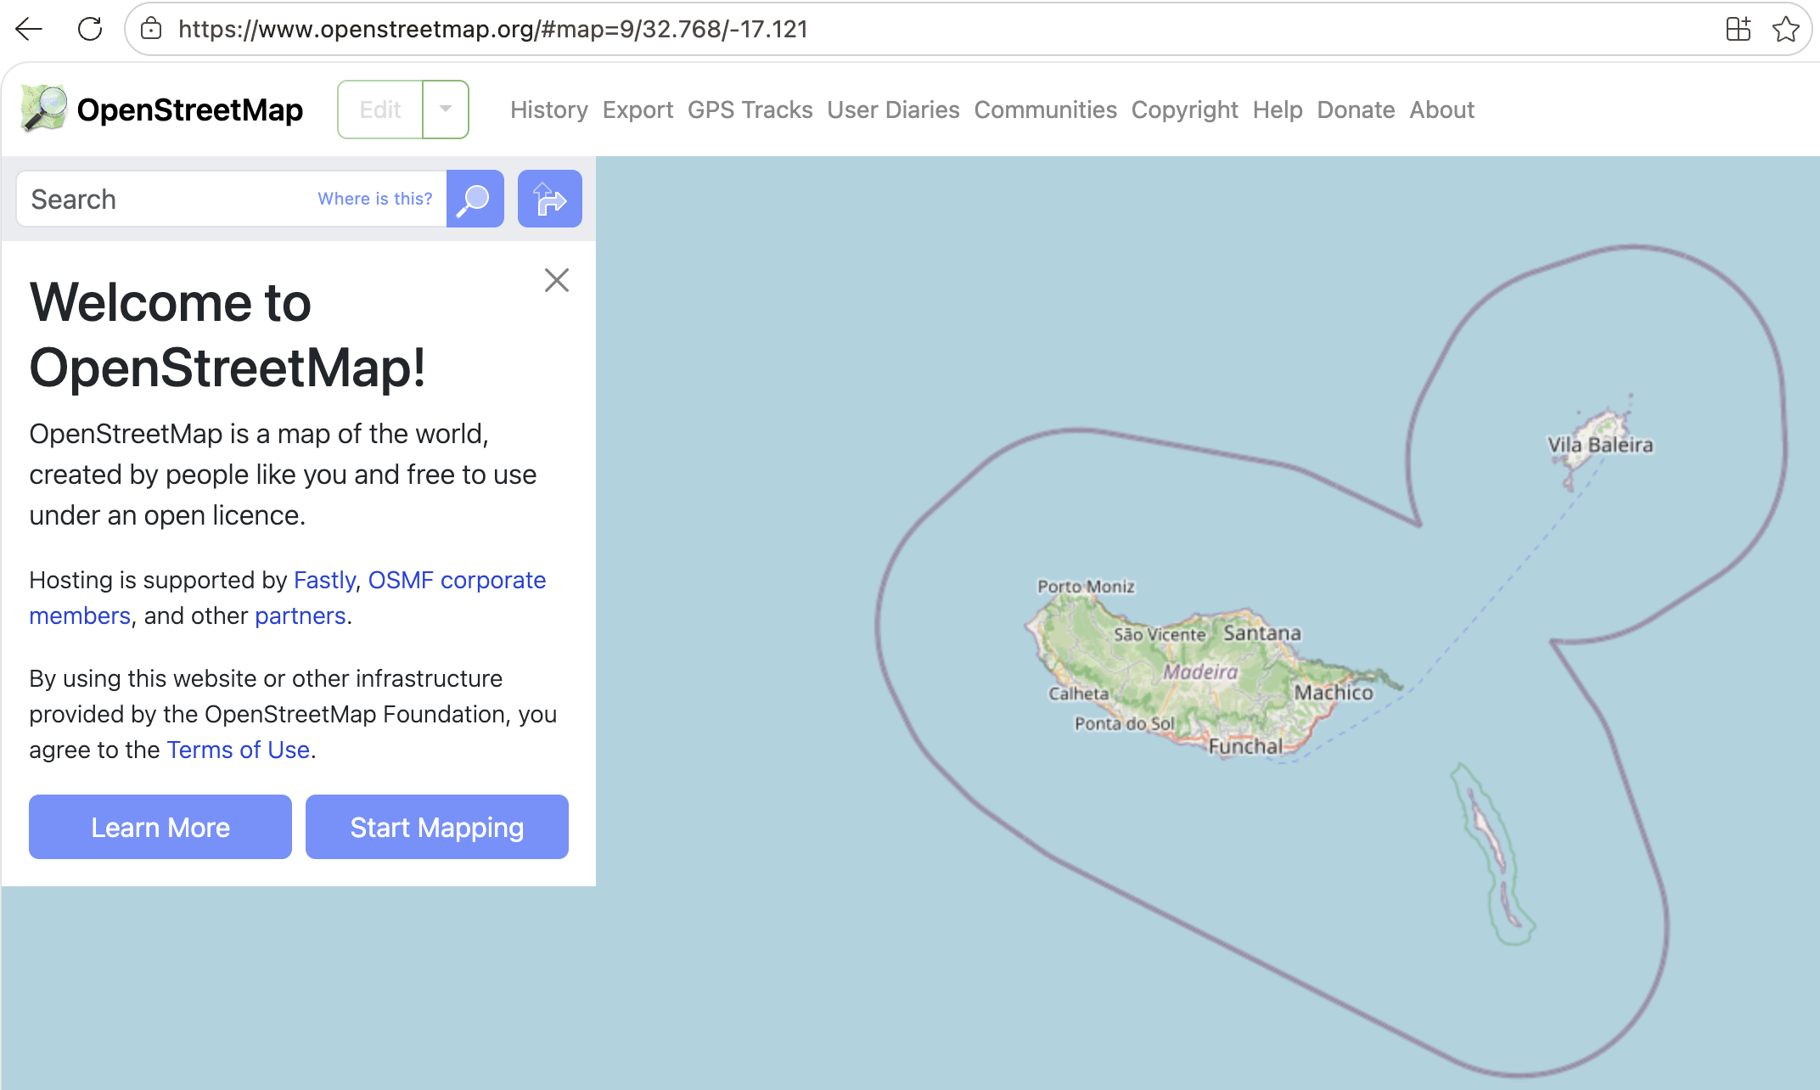Image resolution: width=1820 pixels, height=1090 pixels.
Task: Click the browser address bar URL
Action: (x=492, y=29)
